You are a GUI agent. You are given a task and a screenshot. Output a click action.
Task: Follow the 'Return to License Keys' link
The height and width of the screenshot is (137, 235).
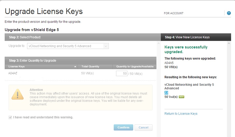(x=181, y=114)
